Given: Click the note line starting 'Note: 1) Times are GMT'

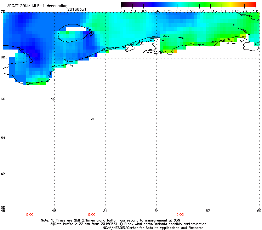Looking at the screenshot, I should (x=110, y=220).
